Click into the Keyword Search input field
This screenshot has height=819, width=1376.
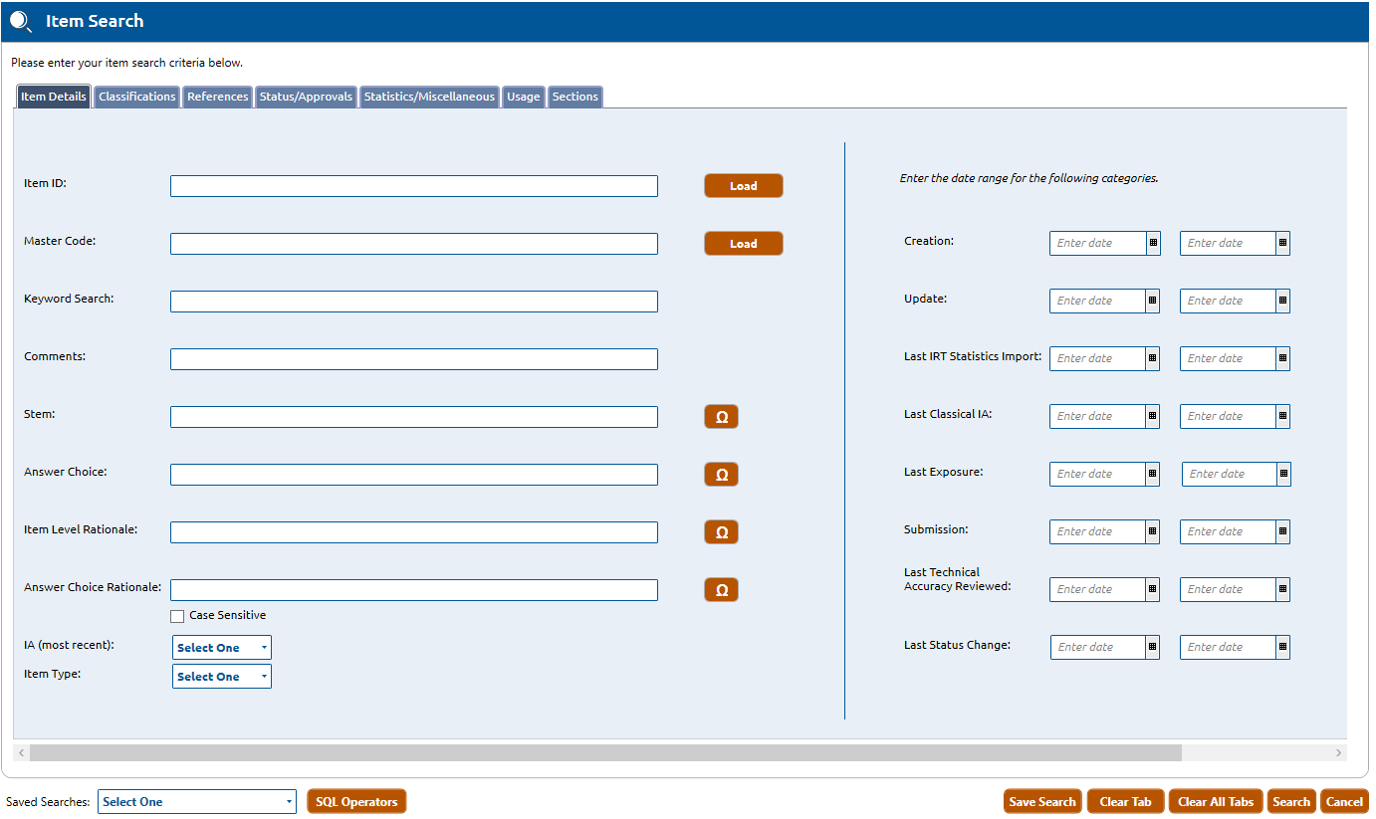[413, 302]
